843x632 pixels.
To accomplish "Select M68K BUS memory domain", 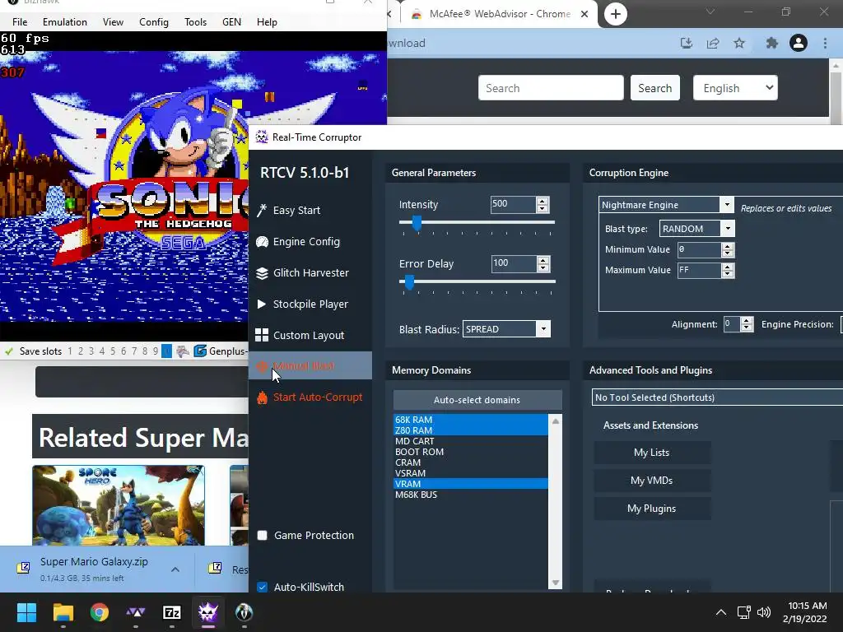I will click(x=470, y=495).
